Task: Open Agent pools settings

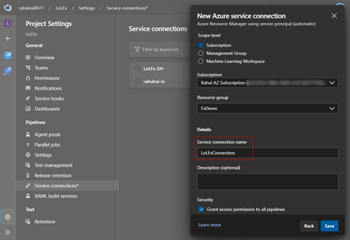Action: pos(47,135)
